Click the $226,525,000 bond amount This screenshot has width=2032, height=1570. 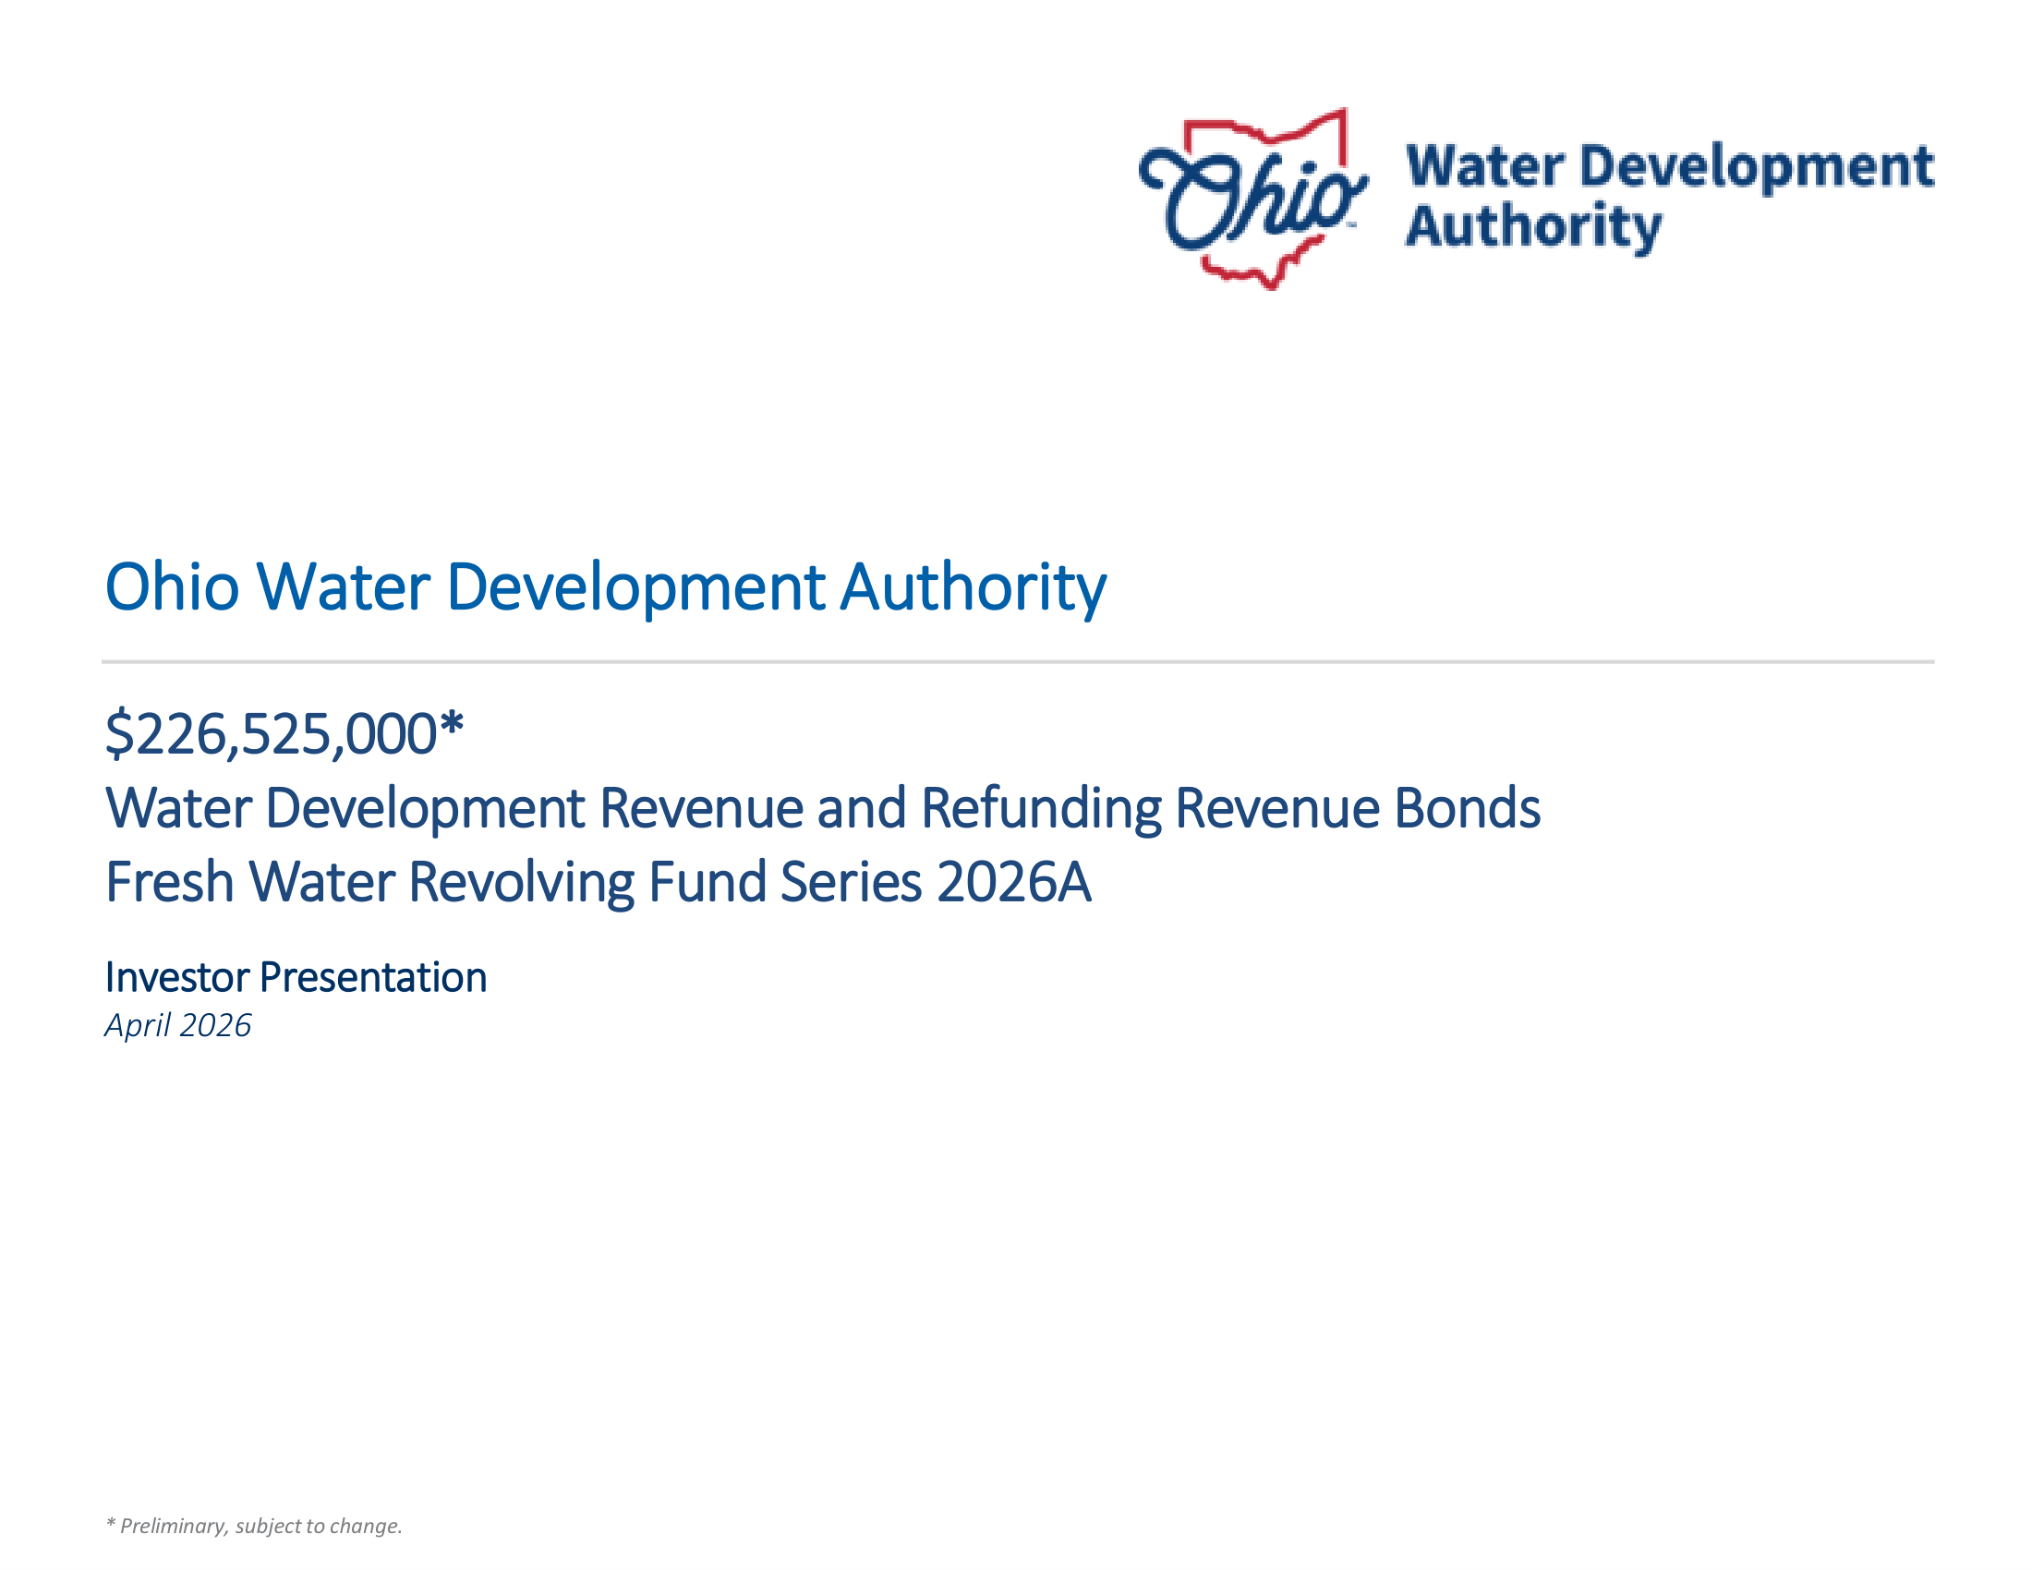click(272, 735)
